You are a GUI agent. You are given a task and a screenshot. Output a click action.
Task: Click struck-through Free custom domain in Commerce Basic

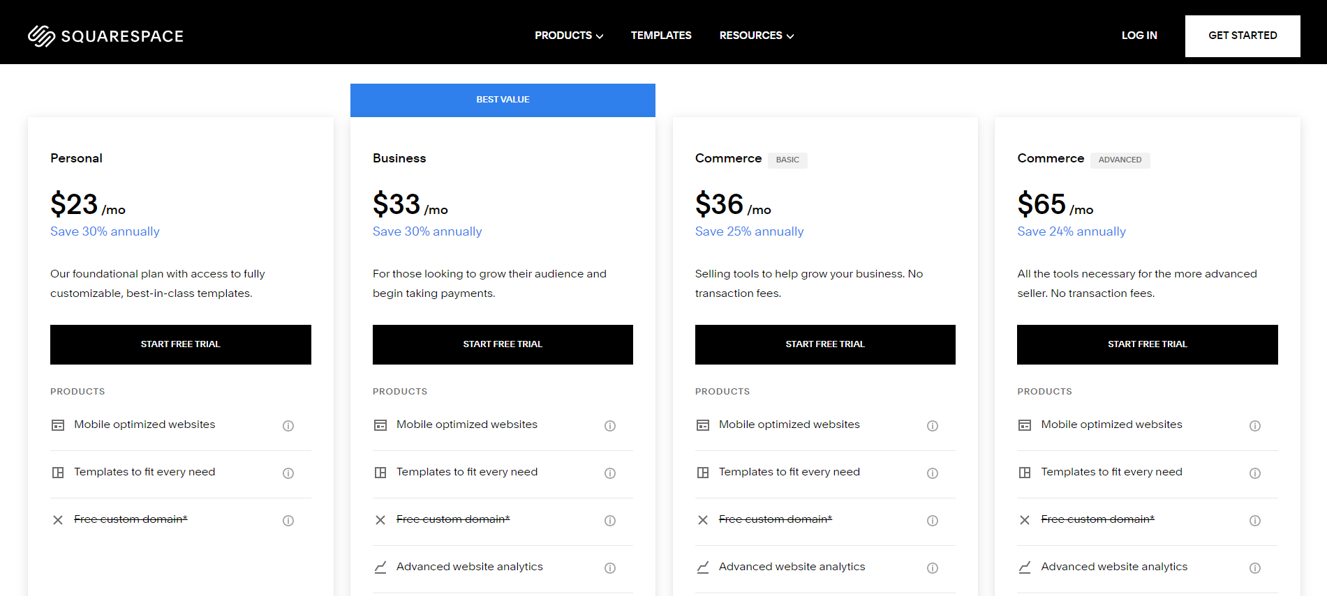click(776, 519)
